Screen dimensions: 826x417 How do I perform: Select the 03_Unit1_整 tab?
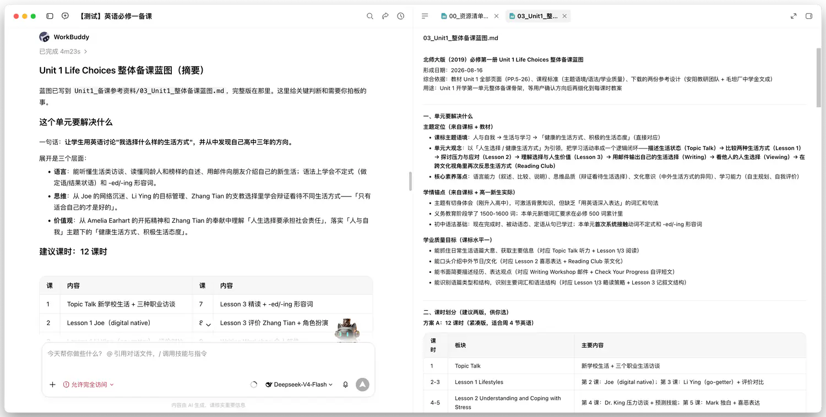(537, 17)
